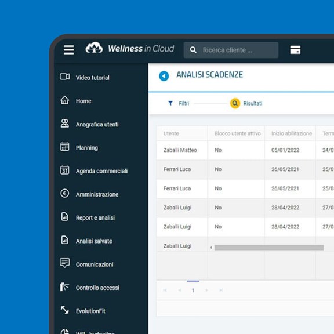Click the Controllo accessi turnstile icon
334x334 pixels.
coord(64,286)
